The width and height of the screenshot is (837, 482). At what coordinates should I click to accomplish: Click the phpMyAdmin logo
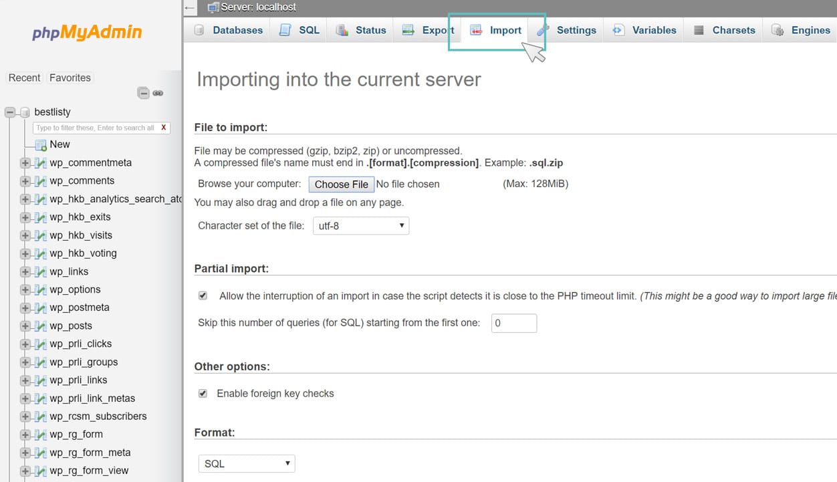pos(87,31)
